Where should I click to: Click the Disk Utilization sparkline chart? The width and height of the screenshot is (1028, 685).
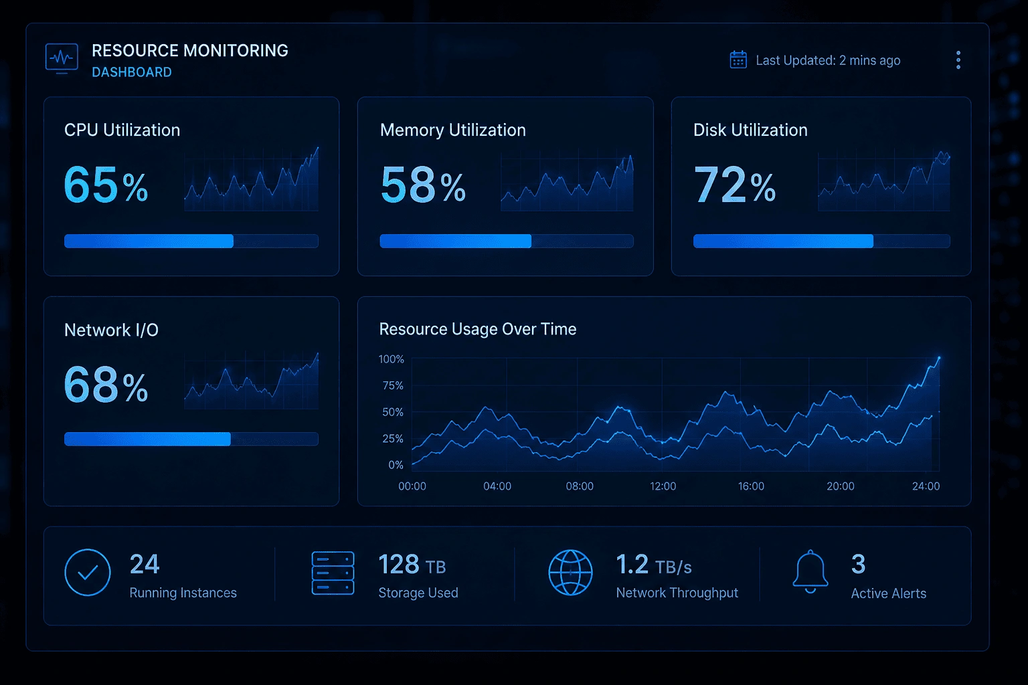coord(884,181)
